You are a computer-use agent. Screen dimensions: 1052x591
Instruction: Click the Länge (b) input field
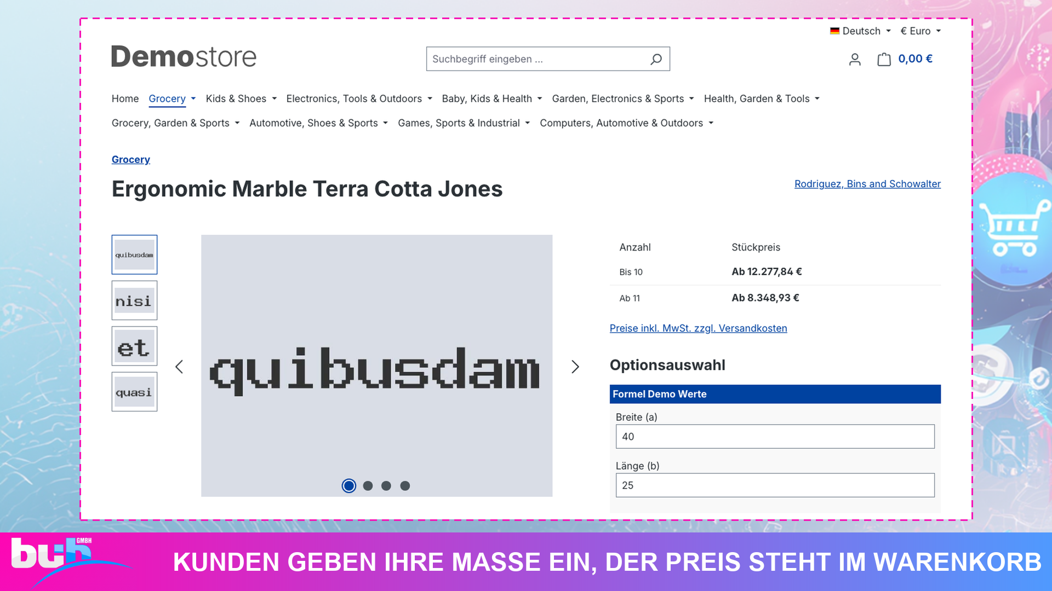[x=775, y=485]
